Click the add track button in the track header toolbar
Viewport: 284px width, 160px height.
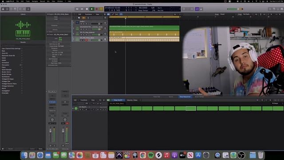[x=75, y=18]
